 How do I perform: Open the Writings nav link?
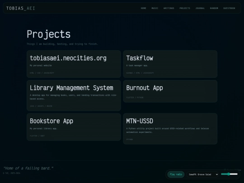coord(169,8)
